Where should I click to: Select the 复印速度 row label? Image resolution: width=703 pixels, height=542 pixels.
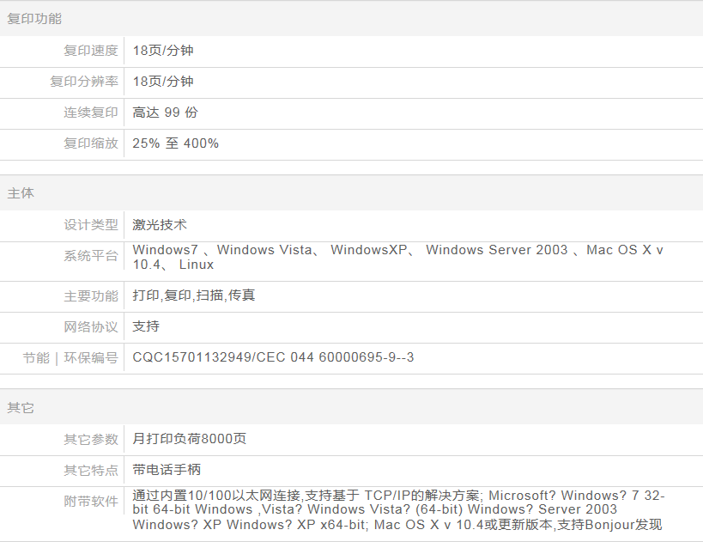[91, 51]
